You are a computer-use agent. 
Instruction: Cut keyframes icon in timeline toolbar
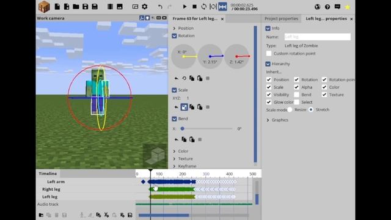coord(106,215)
